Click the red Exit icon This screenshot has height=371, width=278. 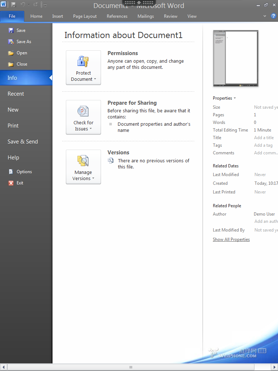[x=11, y=183]
